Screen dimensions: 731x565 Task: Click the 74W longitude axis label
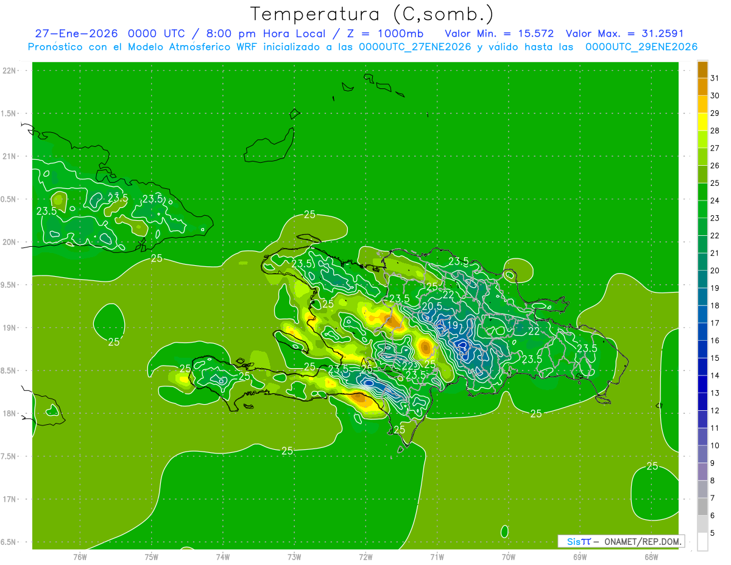(223, 557)
